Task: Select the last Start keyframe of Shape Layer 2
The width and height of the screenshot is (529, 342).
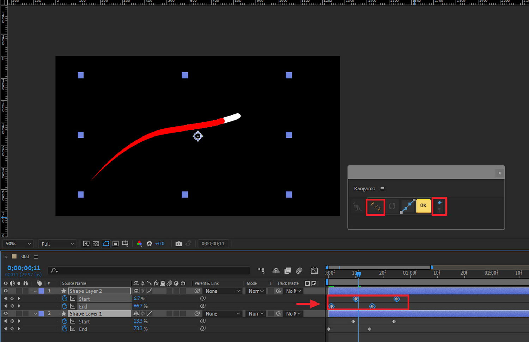Action: [x=397, y=299]
